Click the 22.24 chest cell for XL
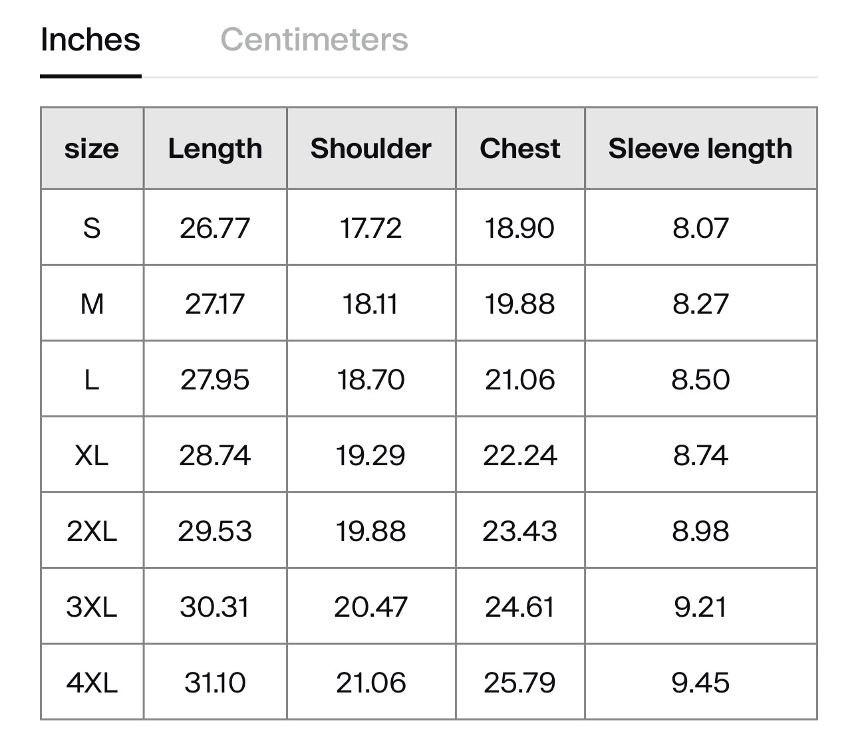Image resolution: width=858 pixels, height=755 pixels. pyautogui.click(x=520, y=455)
